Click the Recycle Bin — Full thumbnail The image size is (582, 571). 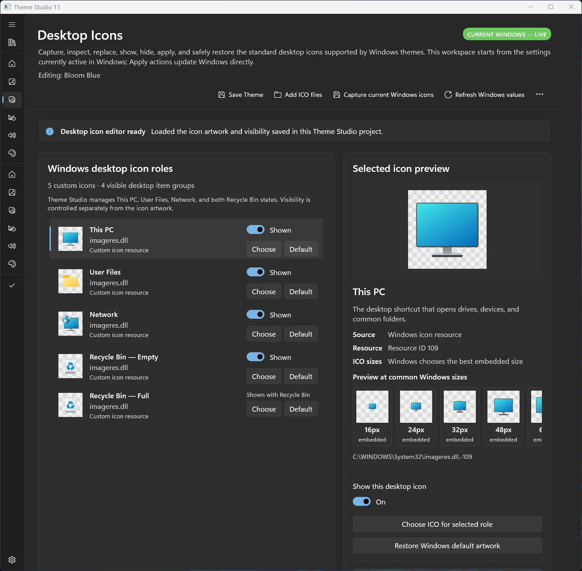click(70, 405)
